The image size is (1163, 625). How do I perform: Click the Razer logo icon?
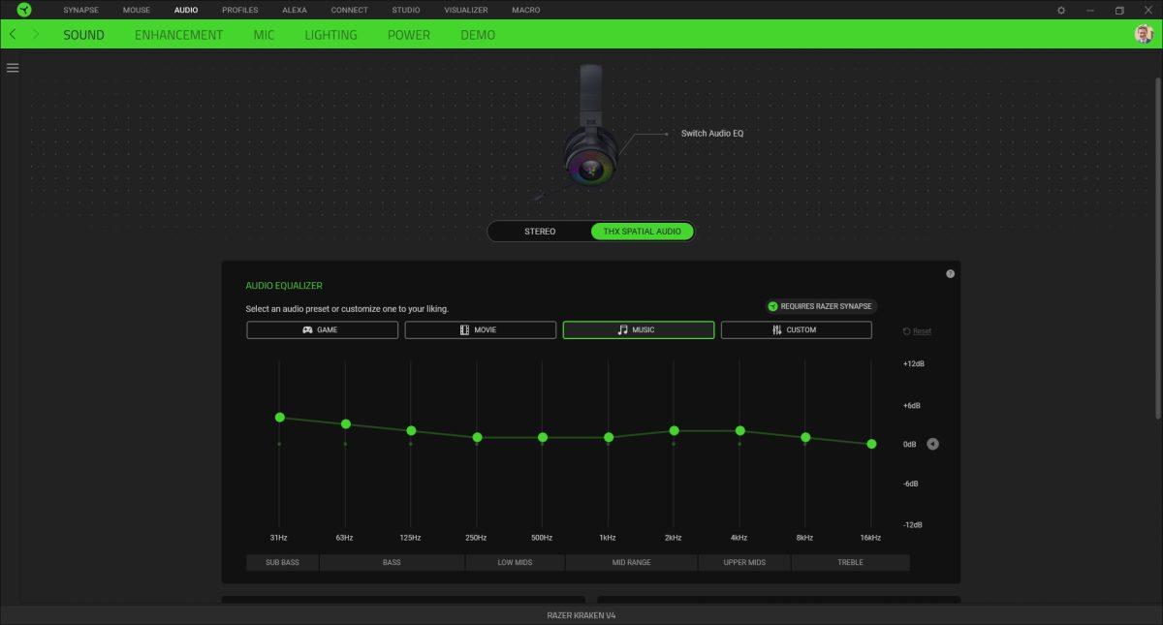pyautogui.click(x=24, y=10)
